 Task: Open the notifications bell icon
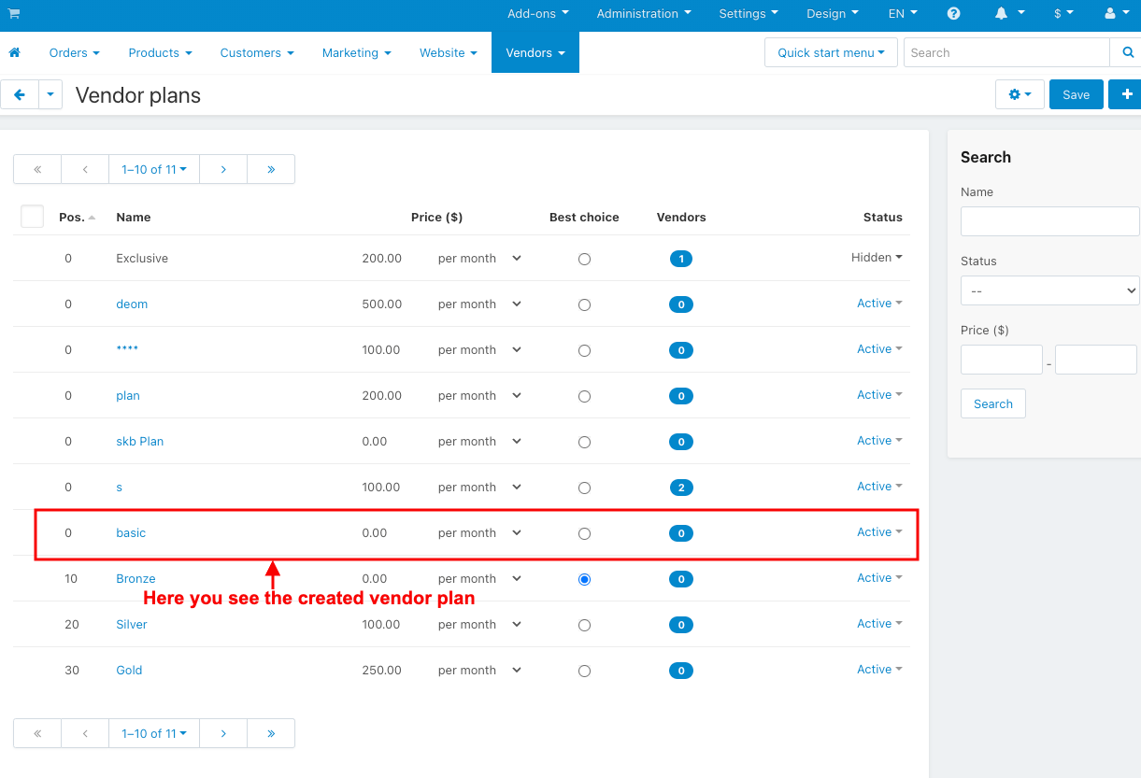point(1009,14)
